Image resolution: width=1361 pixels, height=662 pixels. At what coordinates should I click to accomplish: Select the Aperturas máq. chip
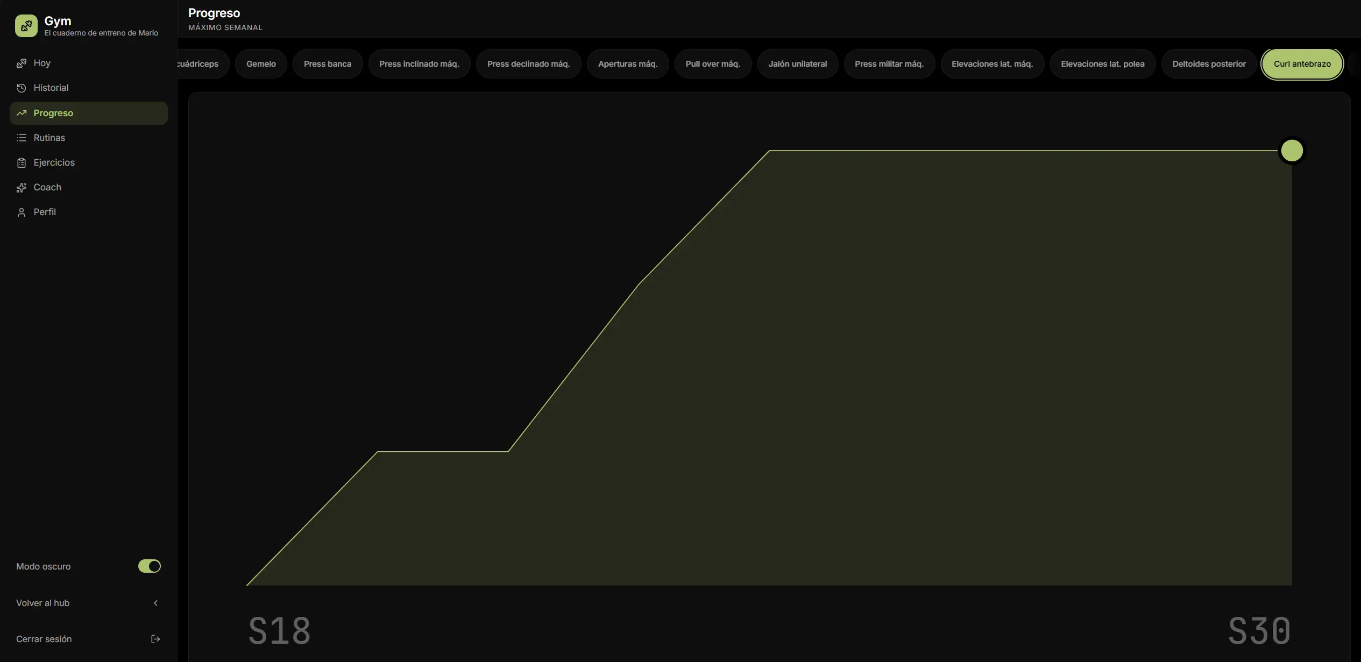[x=628, y=64]
